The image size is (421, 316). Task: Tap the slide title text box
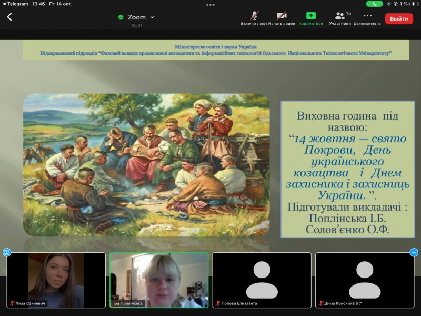pos(348,169)
